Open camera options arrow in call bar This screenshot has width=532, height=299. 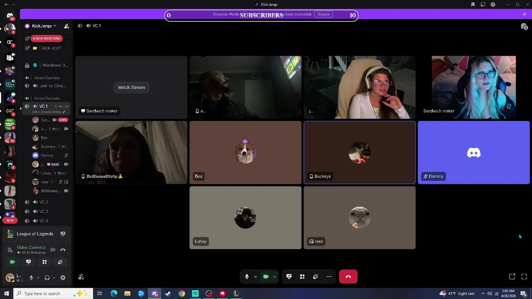coord(274,277)
